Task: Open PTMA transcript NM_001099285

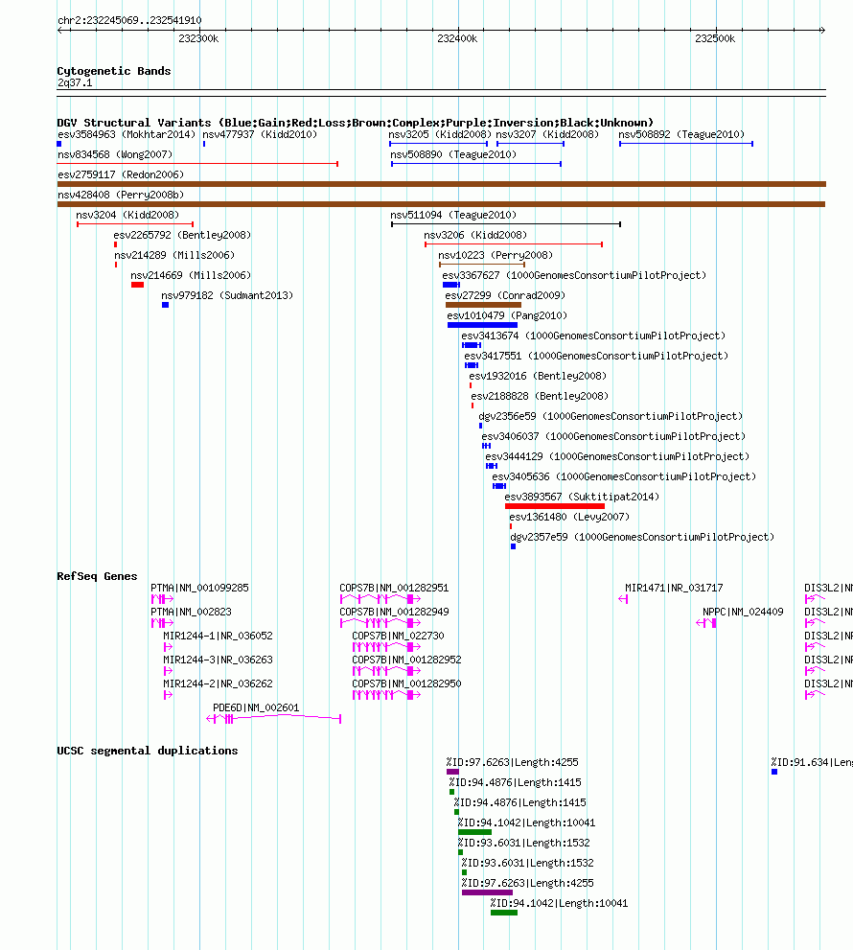Action: (x=199, y=588)
